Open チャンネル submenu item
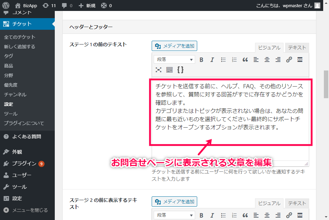Screen dimensions: 329x220 point(15,94)
